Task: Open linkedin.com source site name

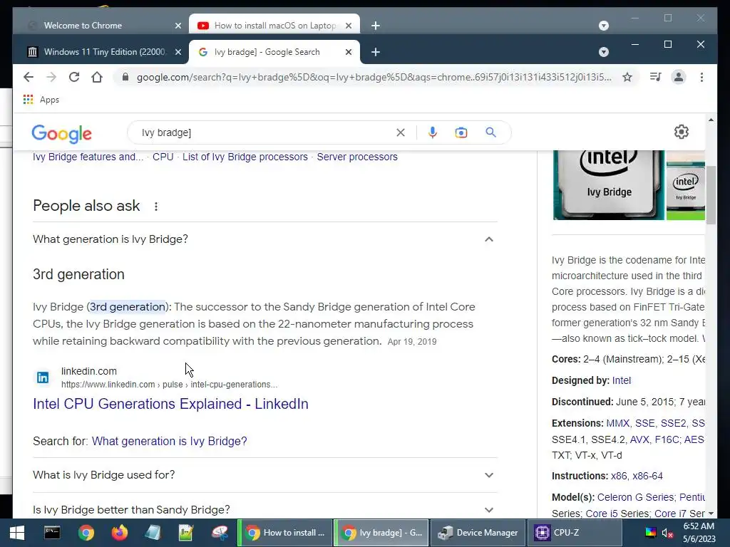Action: [x=89, y=371]
